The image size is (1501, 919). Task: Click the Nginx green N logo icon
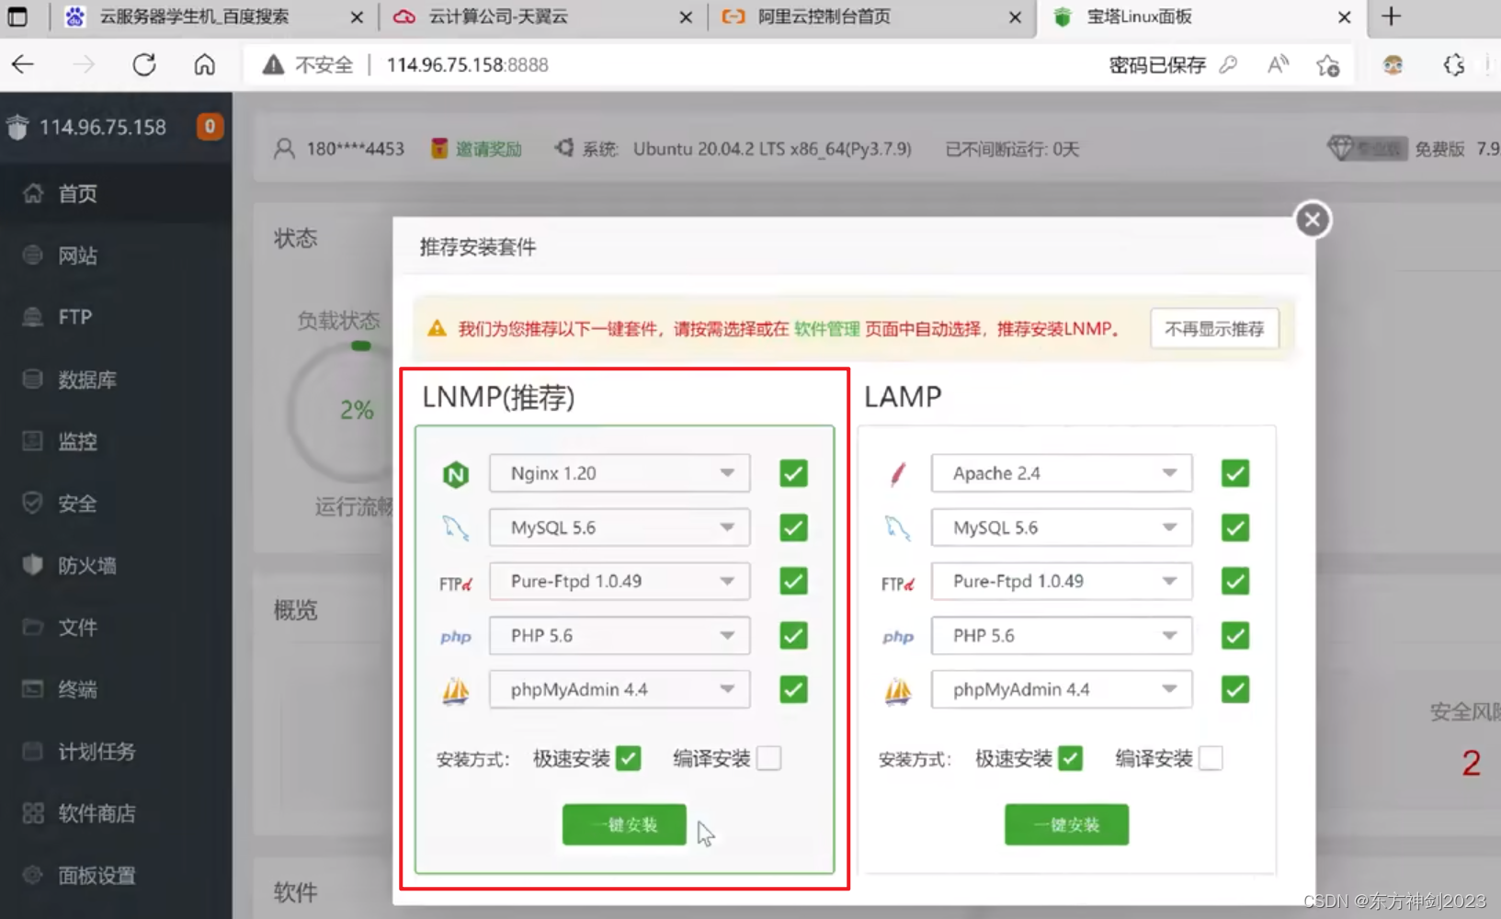coord(456,474)
